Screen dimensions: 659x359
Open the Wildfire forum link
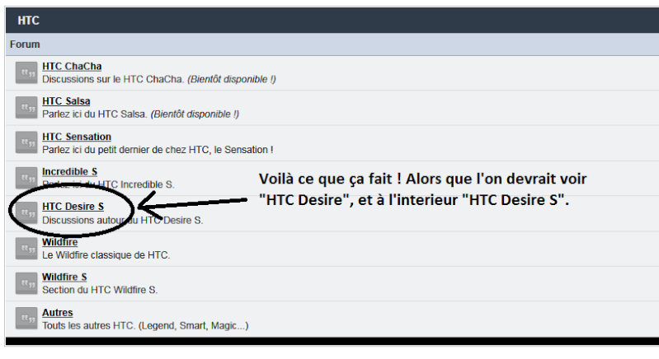(59, 242)
